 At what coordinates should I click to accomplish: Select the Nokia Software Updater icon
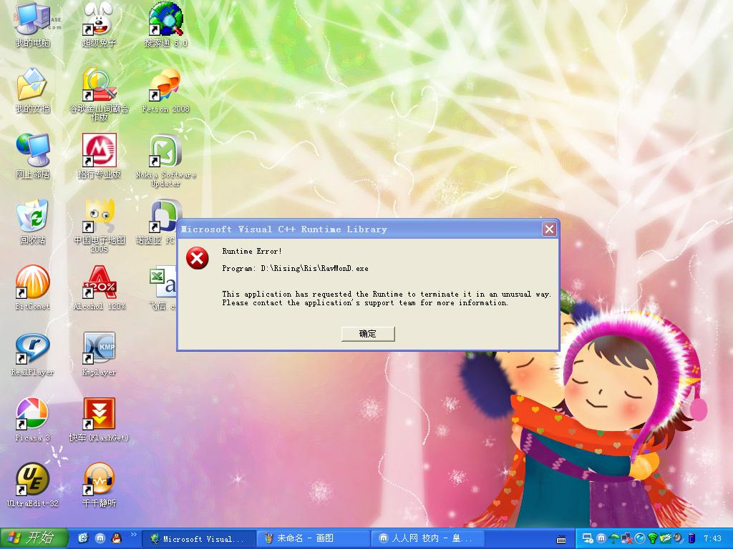(165, 161)
